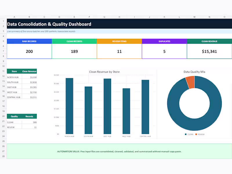Select the REVIEW ITEMS header card
The height and width of the screenshot is (174, 232).
click(119, 41)
